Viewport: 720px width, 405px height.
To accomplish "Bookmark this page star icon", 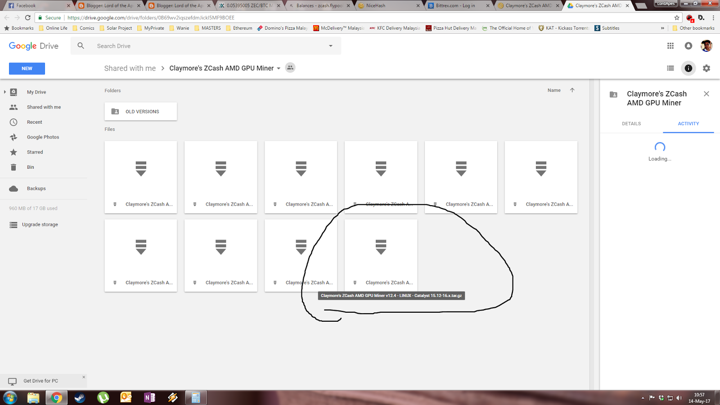I will click(677, 18).
